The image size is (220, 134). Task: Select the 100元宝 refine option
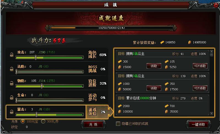[23, 121]
